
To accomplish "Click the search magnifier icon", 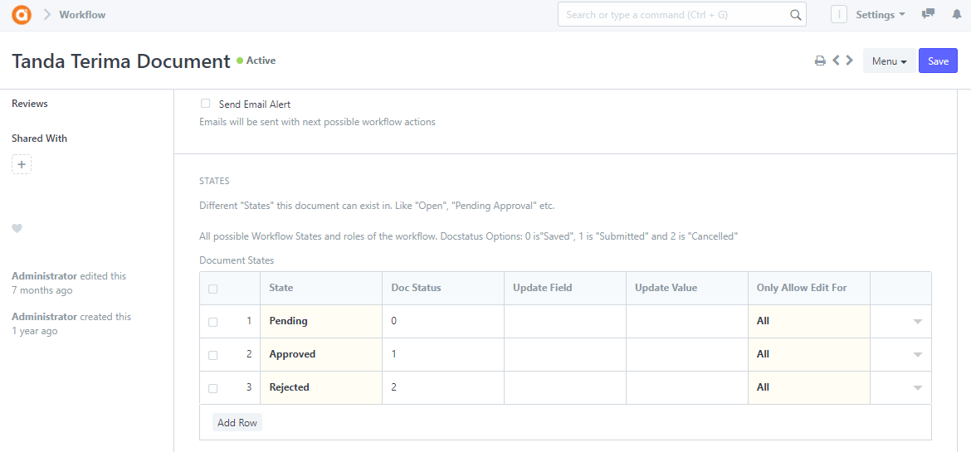I will (x=796, y=15).
